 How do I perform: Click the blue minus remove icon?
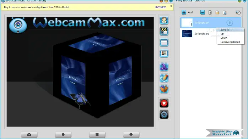[203, 12]
